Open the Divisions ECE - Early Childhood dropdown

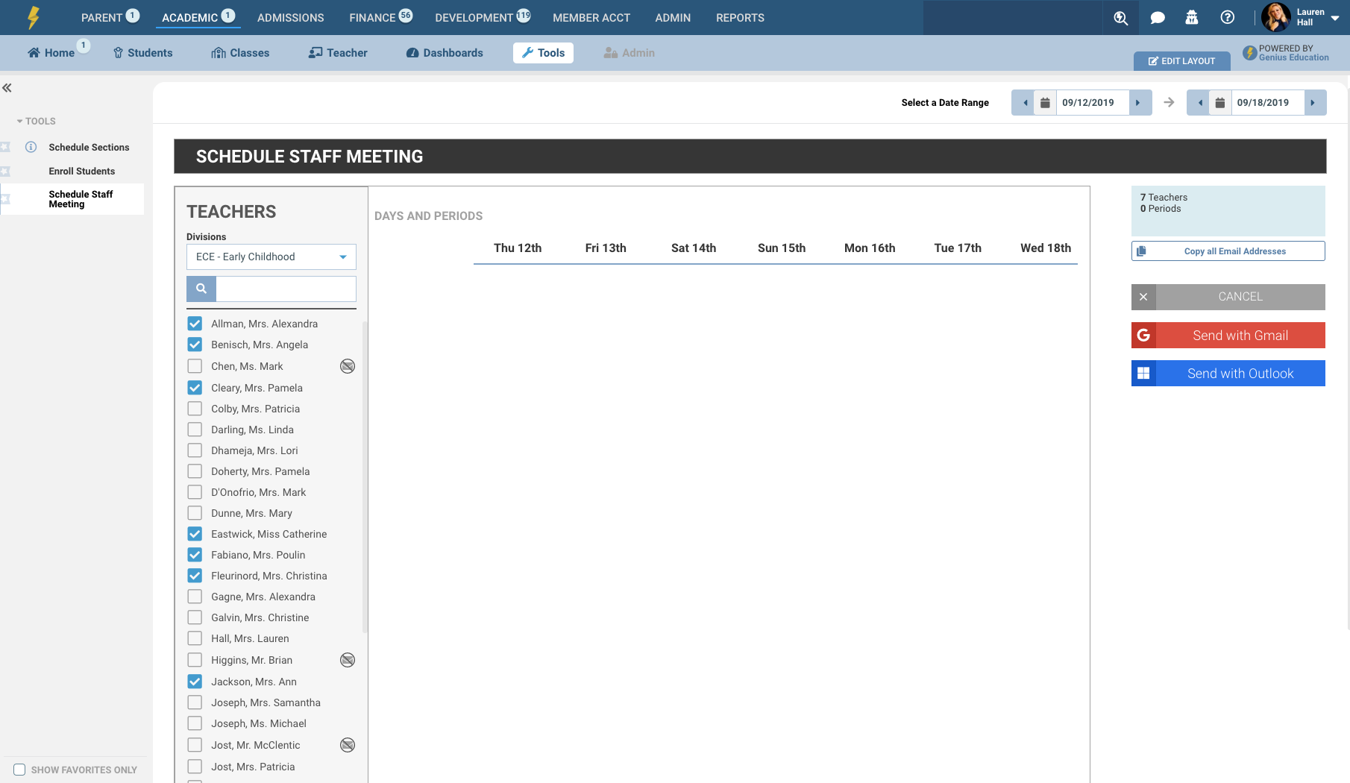(x=271, y=257)
